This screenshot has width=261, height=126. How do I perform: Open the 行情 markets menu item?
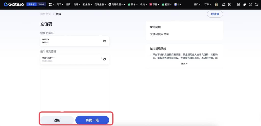[68, 5]
